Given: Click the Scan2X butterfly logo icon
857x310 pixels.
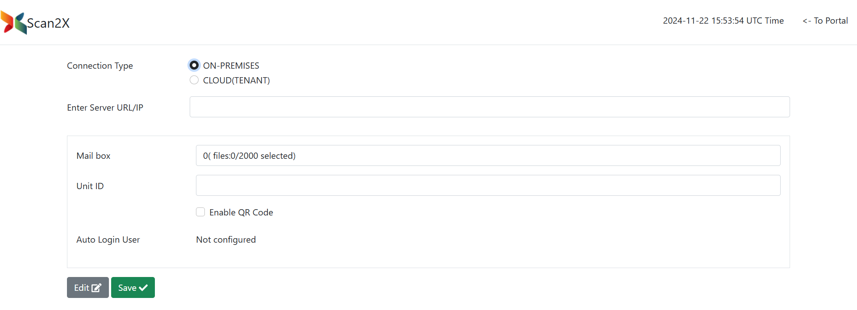Looking at the screenshot, I should tap(13, 22).
